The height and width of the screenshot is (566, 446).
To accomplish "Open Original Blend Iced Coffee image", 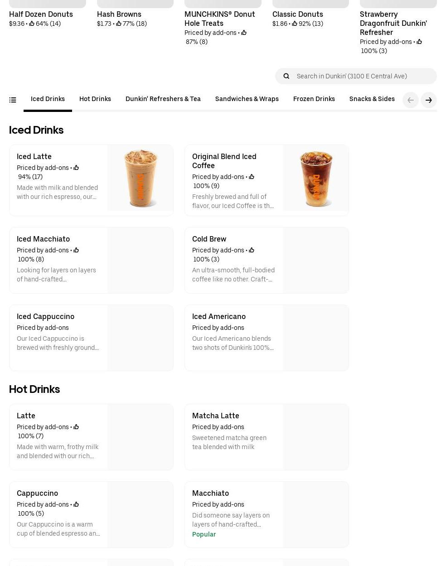I will [316, 178].
